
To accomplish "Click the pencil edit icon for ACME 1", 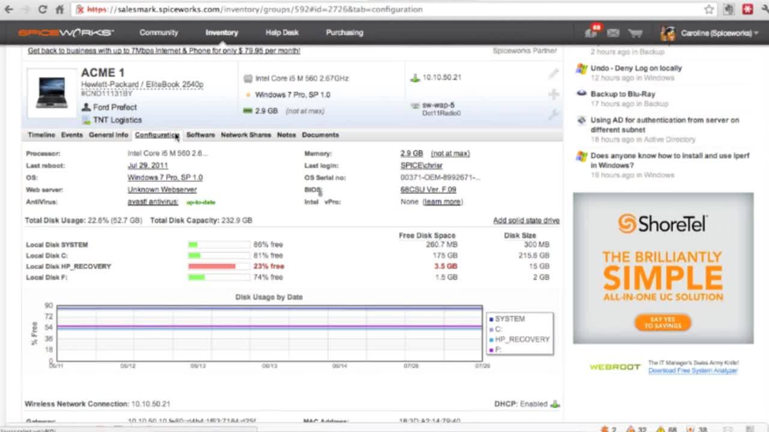I will click(x=553, y=73).
